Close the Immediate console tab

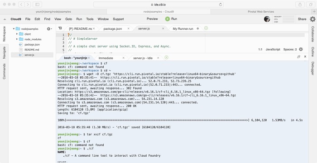click(124, 58)
